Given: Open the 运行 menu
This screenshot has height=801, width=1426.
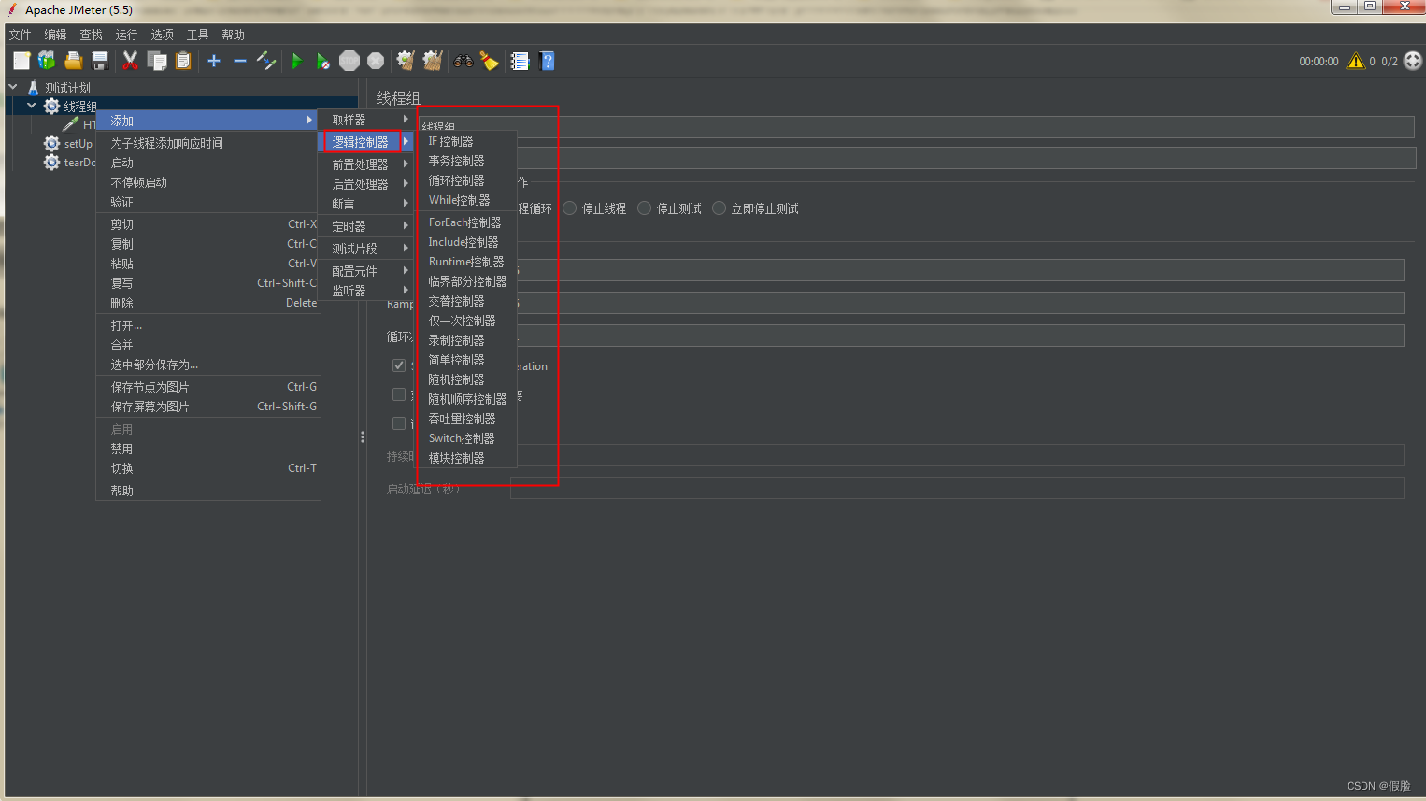Looking at the screenshot, I should (x=127, y=35).
